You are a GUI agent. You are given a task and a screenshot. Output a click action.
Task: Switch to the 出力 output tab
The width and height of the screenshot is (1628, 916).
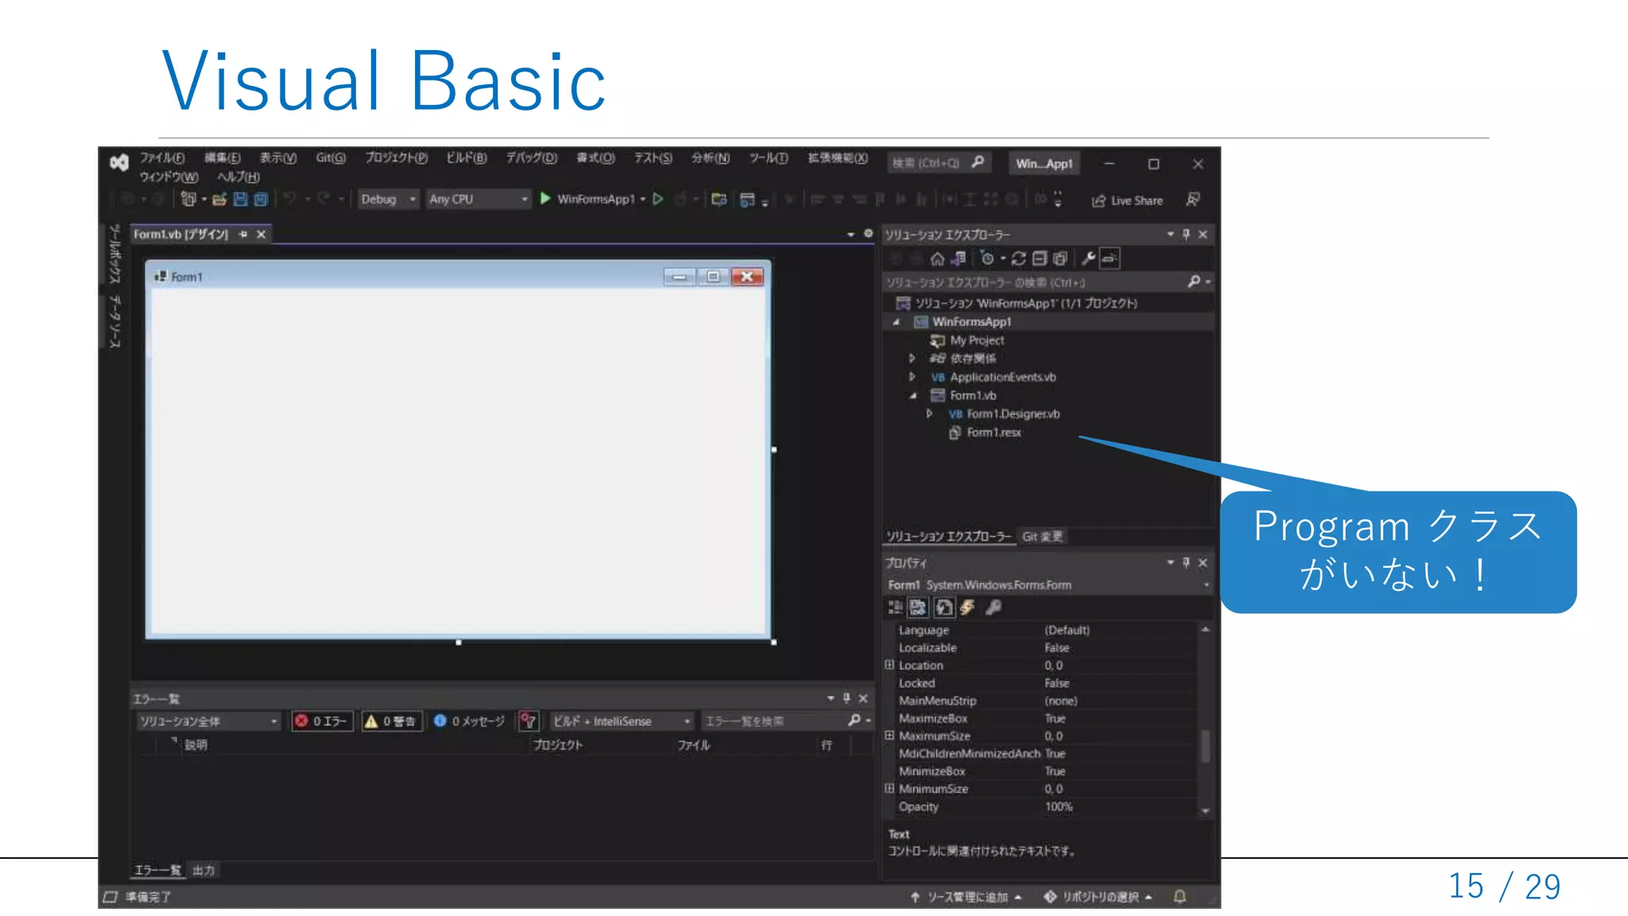[x=203, y=870]
